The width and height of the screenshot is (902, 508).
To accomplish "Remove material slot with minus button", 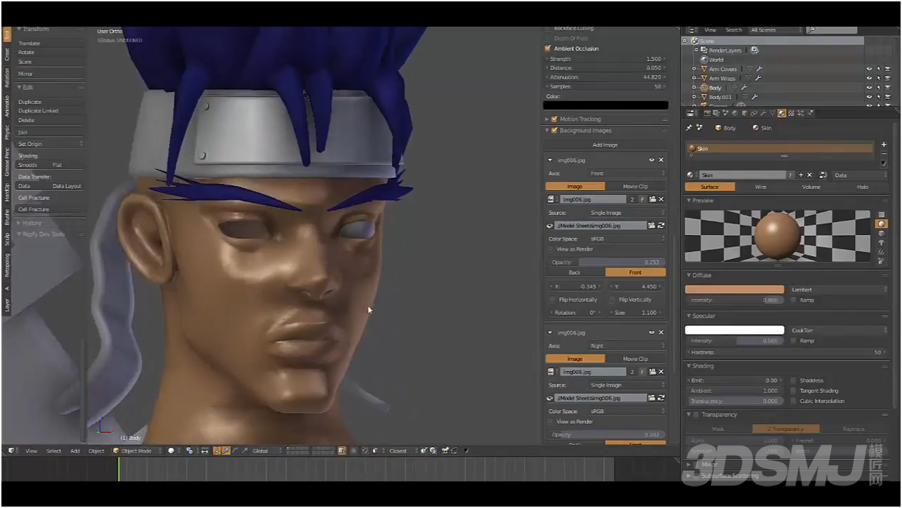I will pyautogui.click(x=883, y=154).
